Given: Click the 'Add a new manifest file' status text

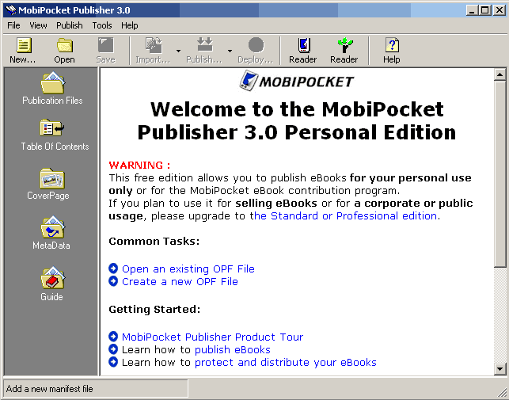Looking at the screenshot, I should [x=50, y=389].
